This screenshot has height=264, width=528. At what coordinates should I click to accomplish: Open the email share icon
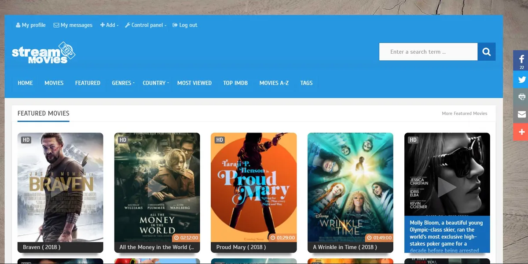point(521,114)
